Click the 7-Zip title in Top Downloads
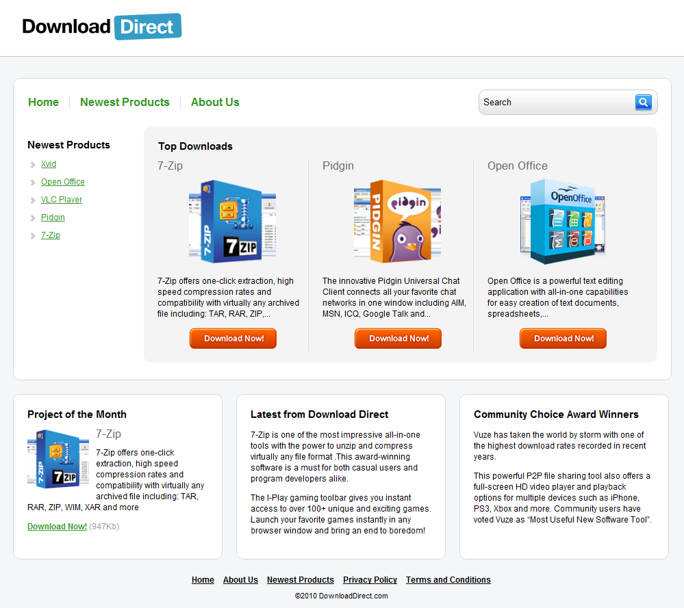684x608 pixels. (x=170, y=166)
